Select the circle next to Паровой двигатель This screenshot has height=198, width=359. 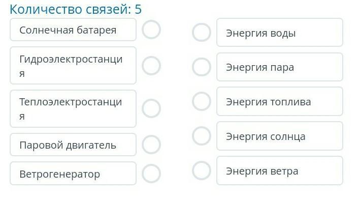[151, 145]
